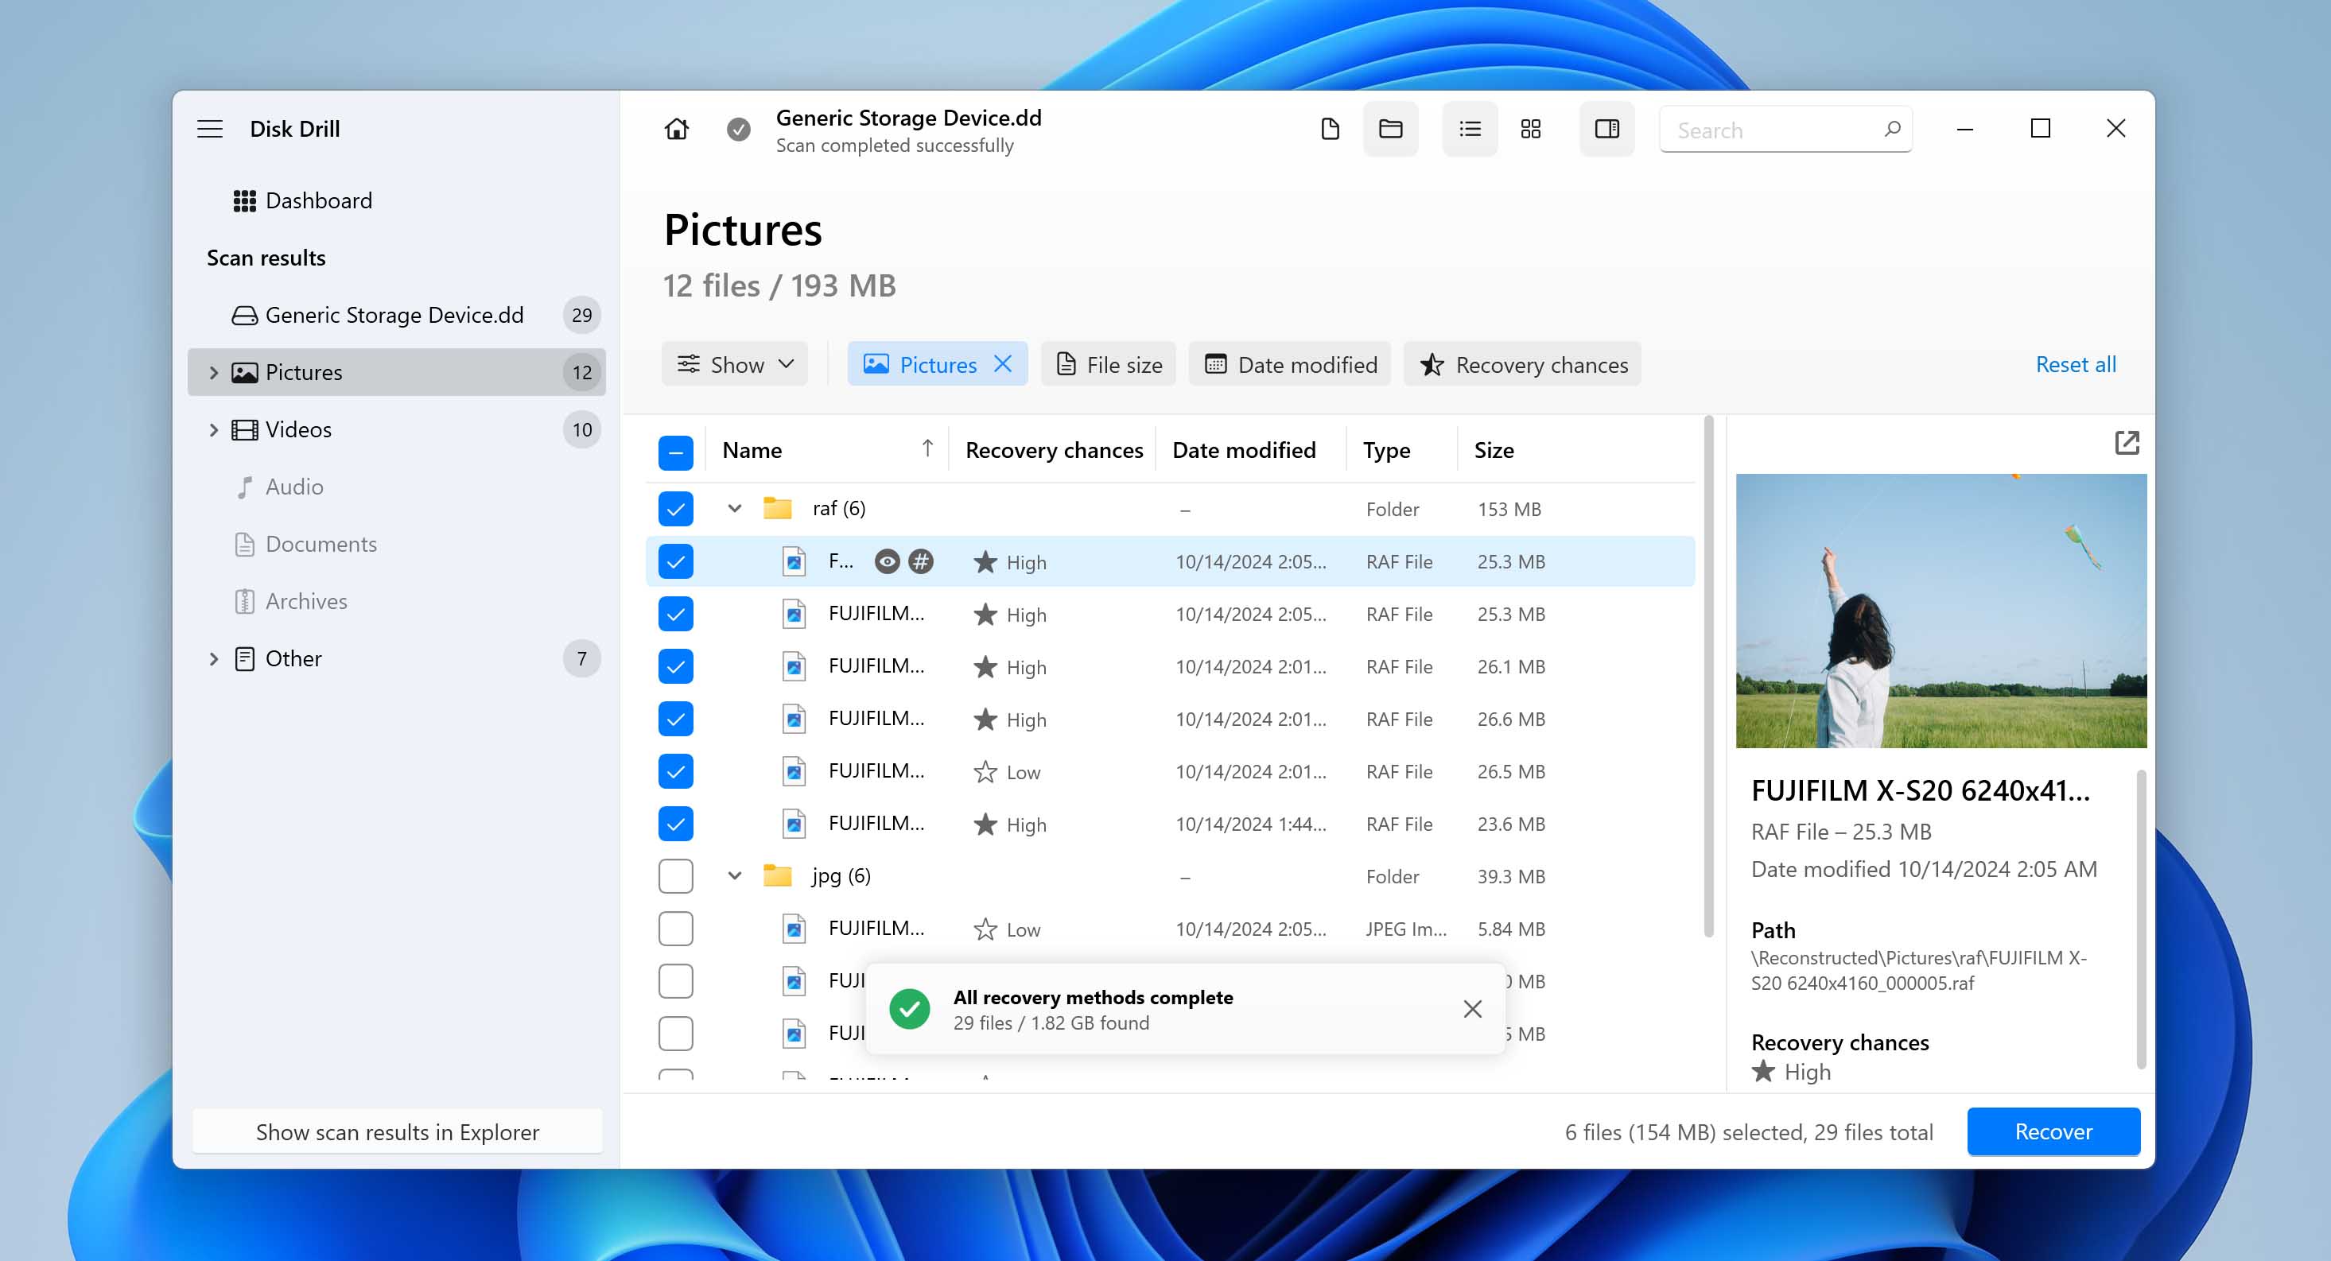Switch to folder view icon in toolbar

point(1390,130)
